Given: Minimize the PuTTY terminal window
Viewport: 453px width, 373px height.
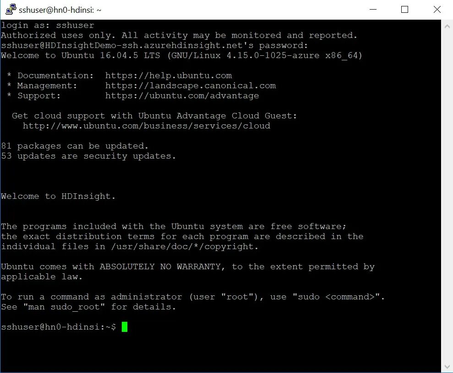Looking at the screenshot, I should 373,10.
